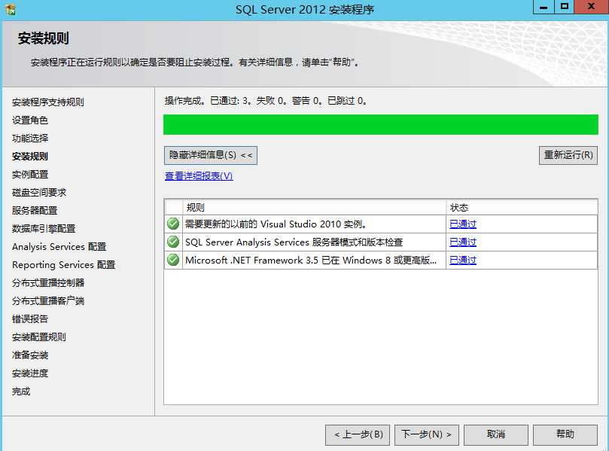The image size is (609, 451).
Task: Select the bold 安装规则 step in sidebar
Action: [x=30, y=157]
